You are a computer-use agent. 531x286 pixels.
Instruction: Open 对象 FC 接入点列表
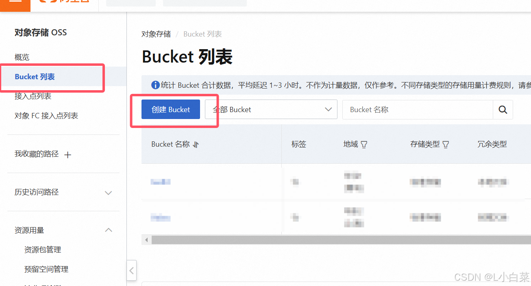click(x=46, y=116)
